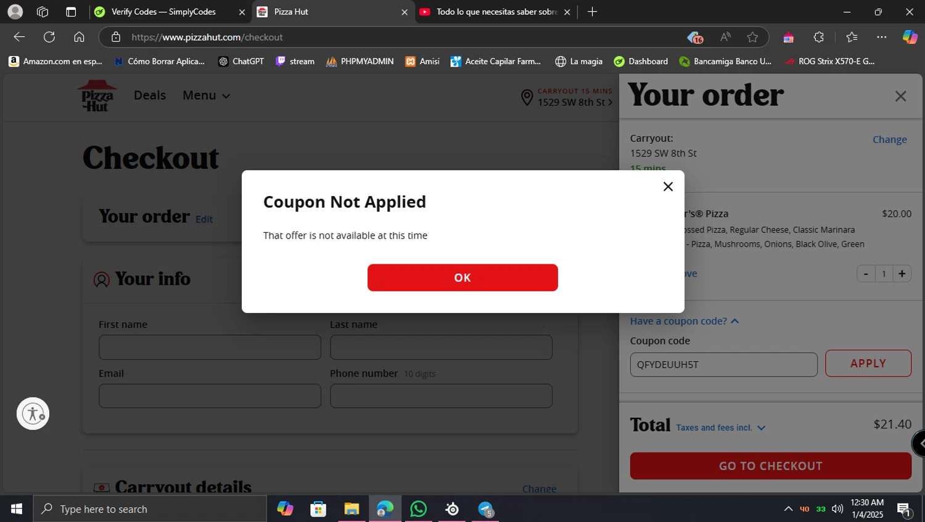The width and height of the screenshot is (925, 522).
Task: Close the SimplyCodes tab
Action: click(242, 12)
